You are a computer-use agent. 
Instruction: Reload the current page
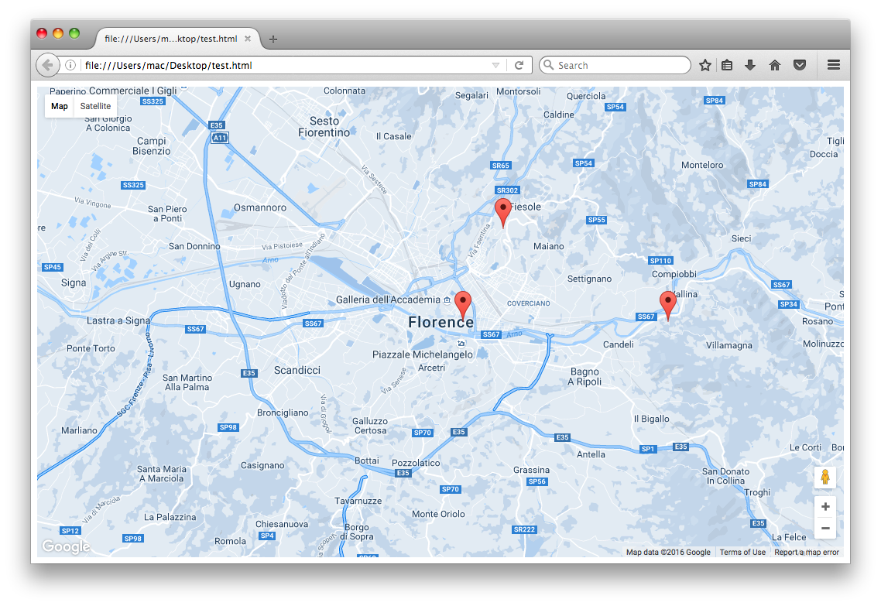point(519,65)
